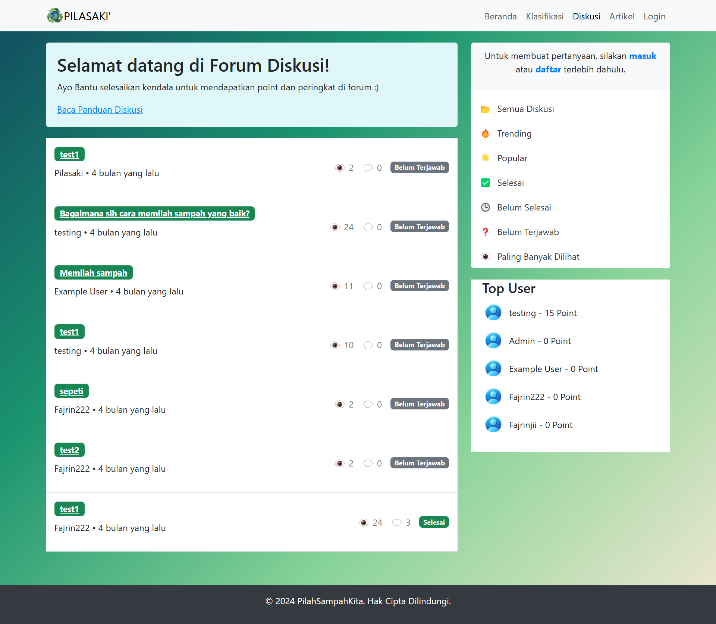Screen dimensions: 716x624
Task: Click the sun icon beside Popular
Action: tap(485, 158)
